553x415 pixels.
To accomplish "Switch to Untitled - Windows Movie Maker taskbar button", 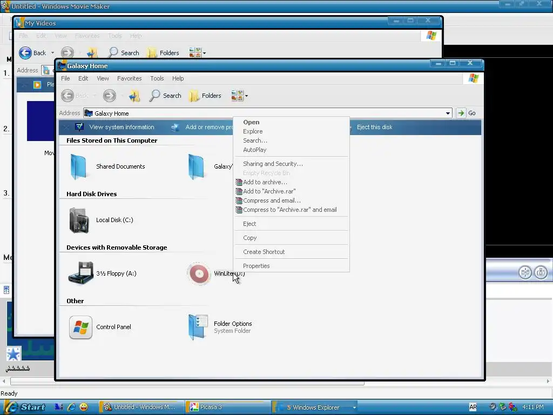I will coord(141,407).
